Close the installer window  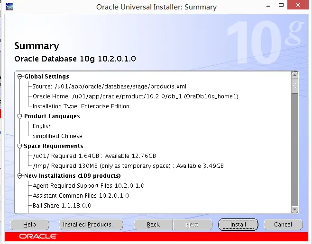[x=298, y=5]
